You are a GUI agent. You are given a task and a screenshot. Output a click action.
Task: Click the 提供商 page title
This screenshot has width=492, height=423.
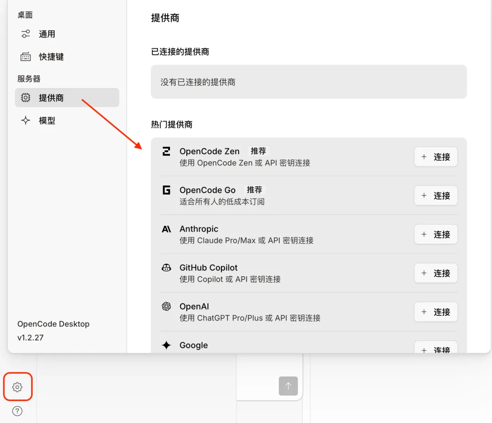(165, 18)
